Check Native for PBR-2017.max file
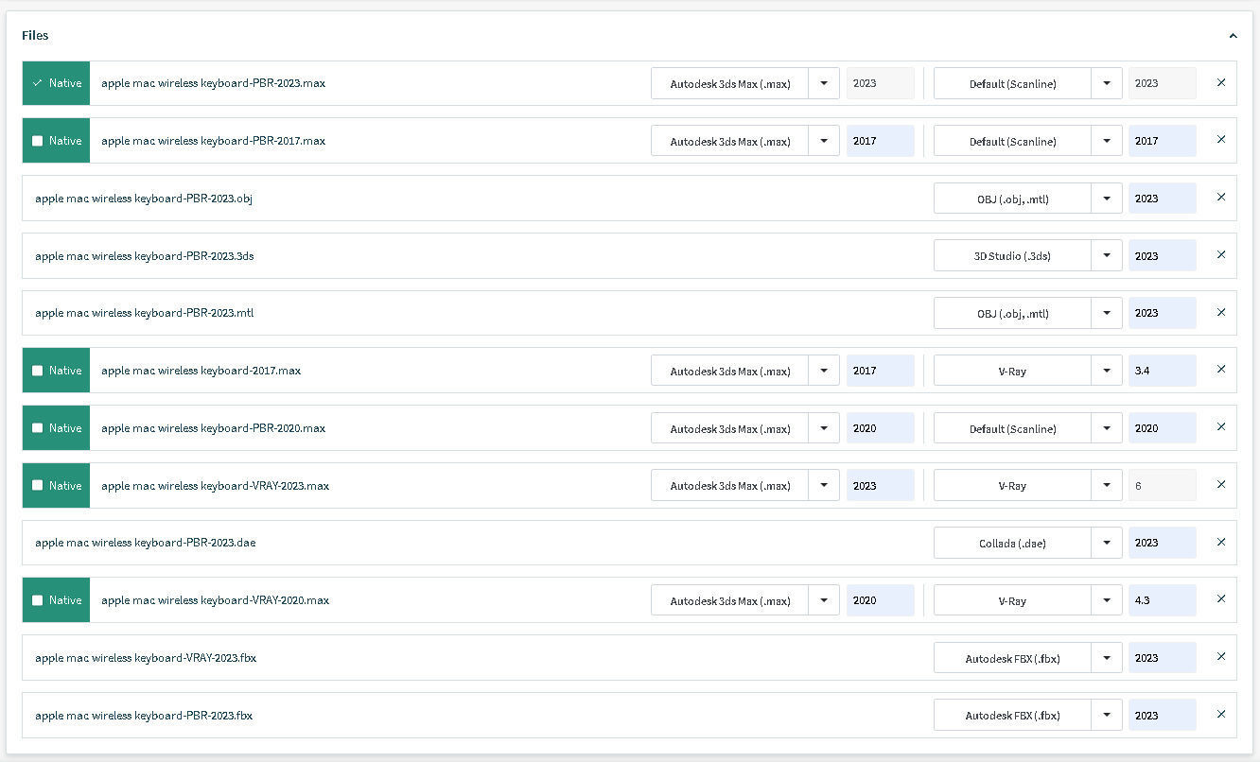The width and height of the screenshot is (1260, 762). pos(38,141)
